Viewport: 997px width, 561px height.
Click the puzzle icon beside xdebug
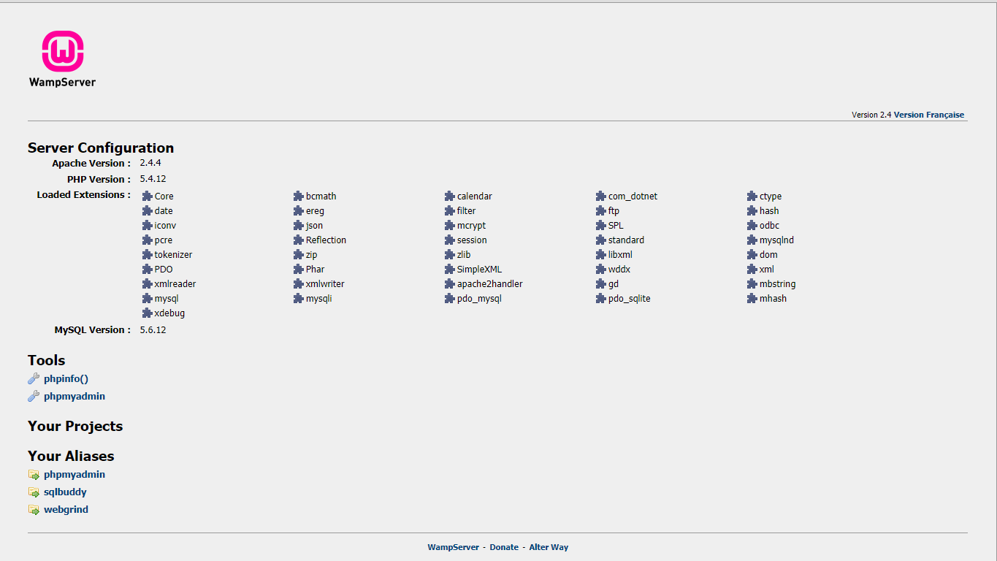click(x=148, y=313)
